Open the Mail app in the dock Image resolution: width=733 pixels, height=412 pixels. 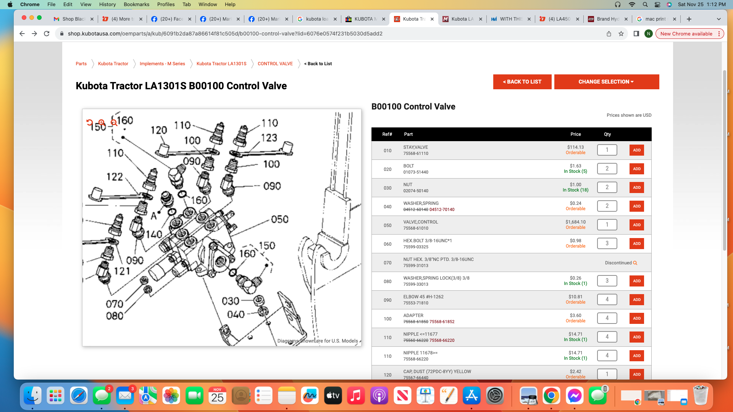click(125, 396)
